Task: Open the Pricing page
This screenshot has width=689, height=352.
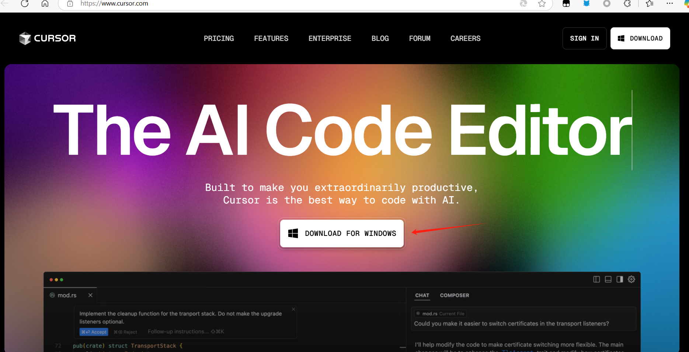Action: point(219,38)
